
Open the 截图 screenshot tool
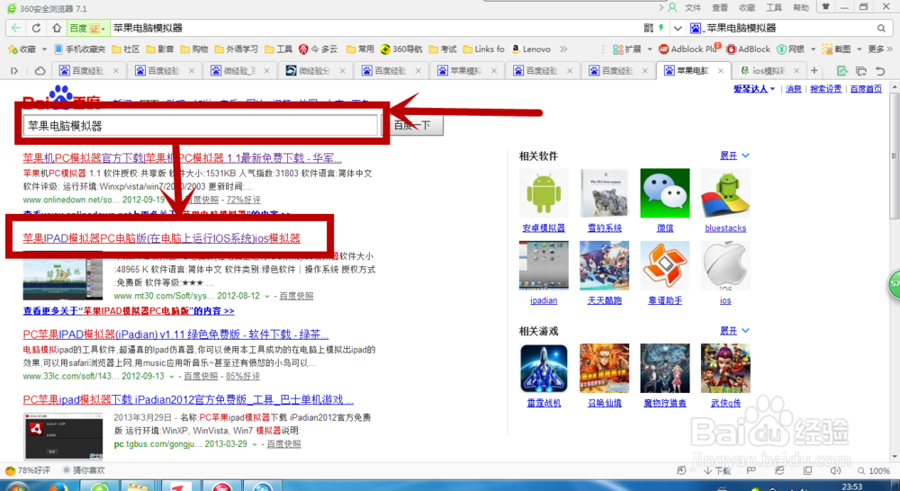coord(836,49)
